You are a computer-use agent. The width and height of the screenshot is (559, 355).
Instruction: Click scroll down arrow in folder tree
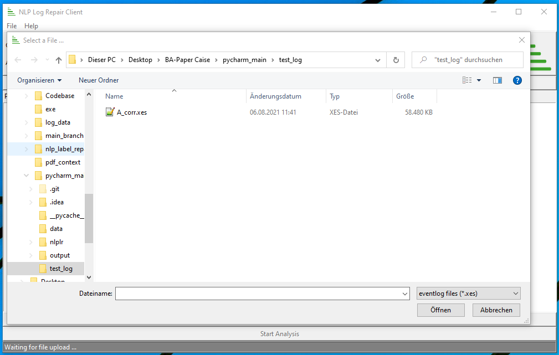[89, 277]
